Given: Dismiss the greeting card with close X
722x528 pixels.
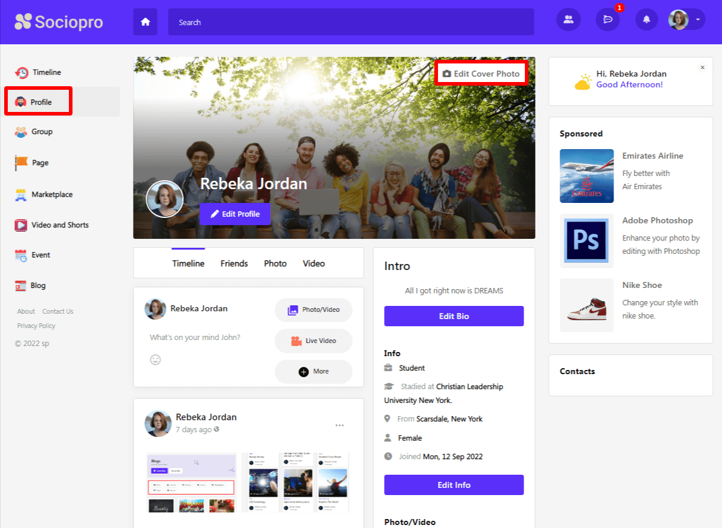Looking at the screenshot, I should [703, 68].
